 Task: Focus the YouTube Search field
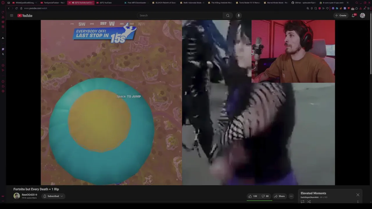coord(180,15)
